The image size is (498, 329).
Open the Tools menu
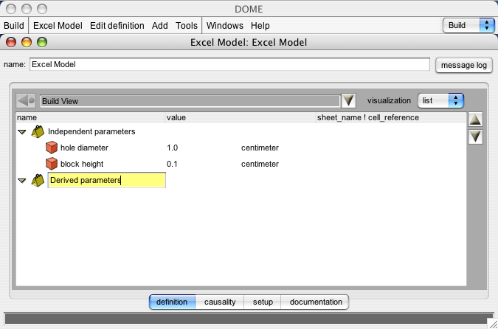187,25
